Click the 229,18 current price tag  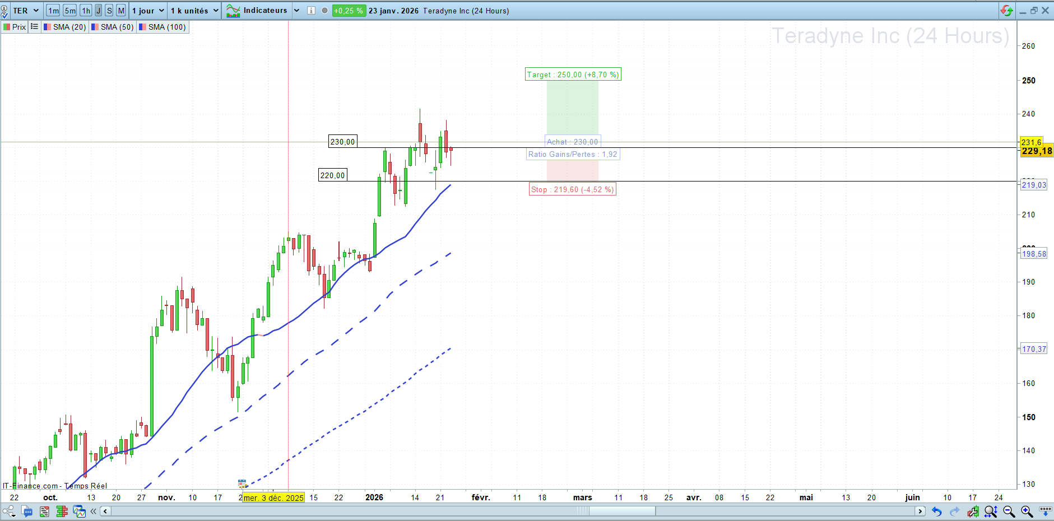(1037, 151)
